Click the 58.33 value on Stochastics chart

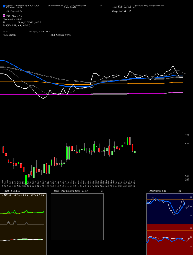click(187, 207)
